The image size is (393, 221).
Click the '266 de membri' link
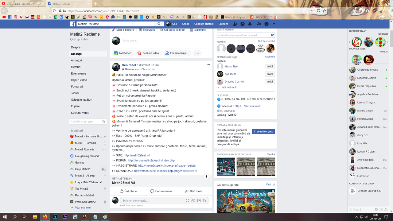pos(266,41)
